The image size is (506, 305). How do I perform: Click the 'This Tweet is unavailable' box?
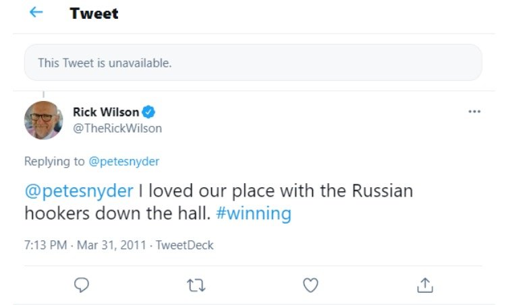(x=253, y=63)
